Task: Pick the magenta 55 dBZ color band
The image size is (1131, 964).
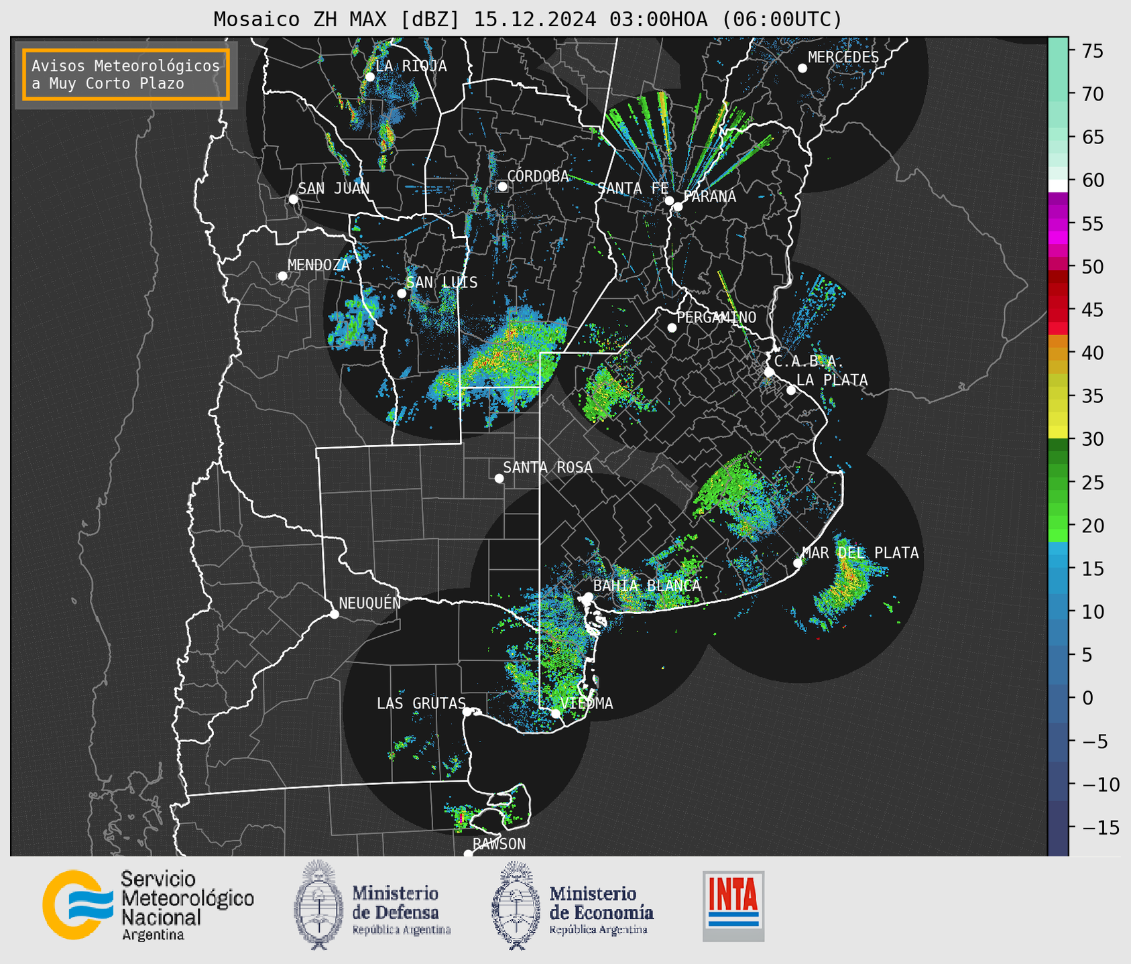Action: click(x=1058, y=223)
